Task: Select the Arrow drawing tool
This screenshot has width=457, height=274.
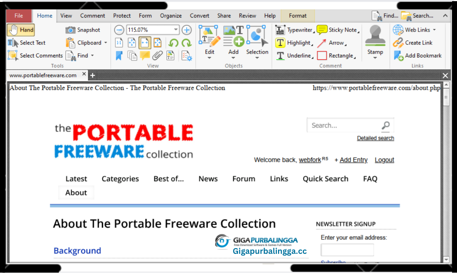Action: [332, 43]
